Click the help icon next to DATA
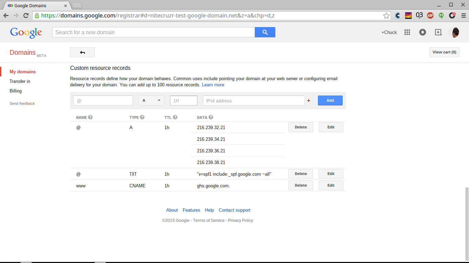 coord(211,117)
